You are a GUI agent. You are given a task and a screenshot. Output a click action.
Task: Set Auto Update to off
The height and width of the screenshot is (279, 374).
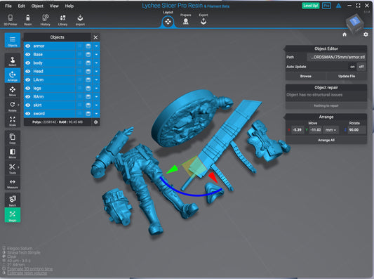click(361, 67)
